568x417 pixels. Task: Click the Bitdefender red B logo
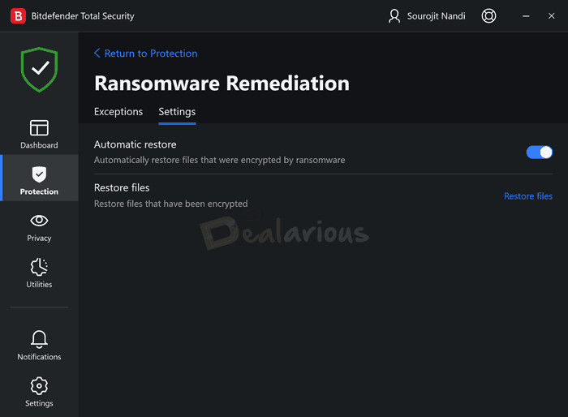pyautogui.click(x=18, y=16)
